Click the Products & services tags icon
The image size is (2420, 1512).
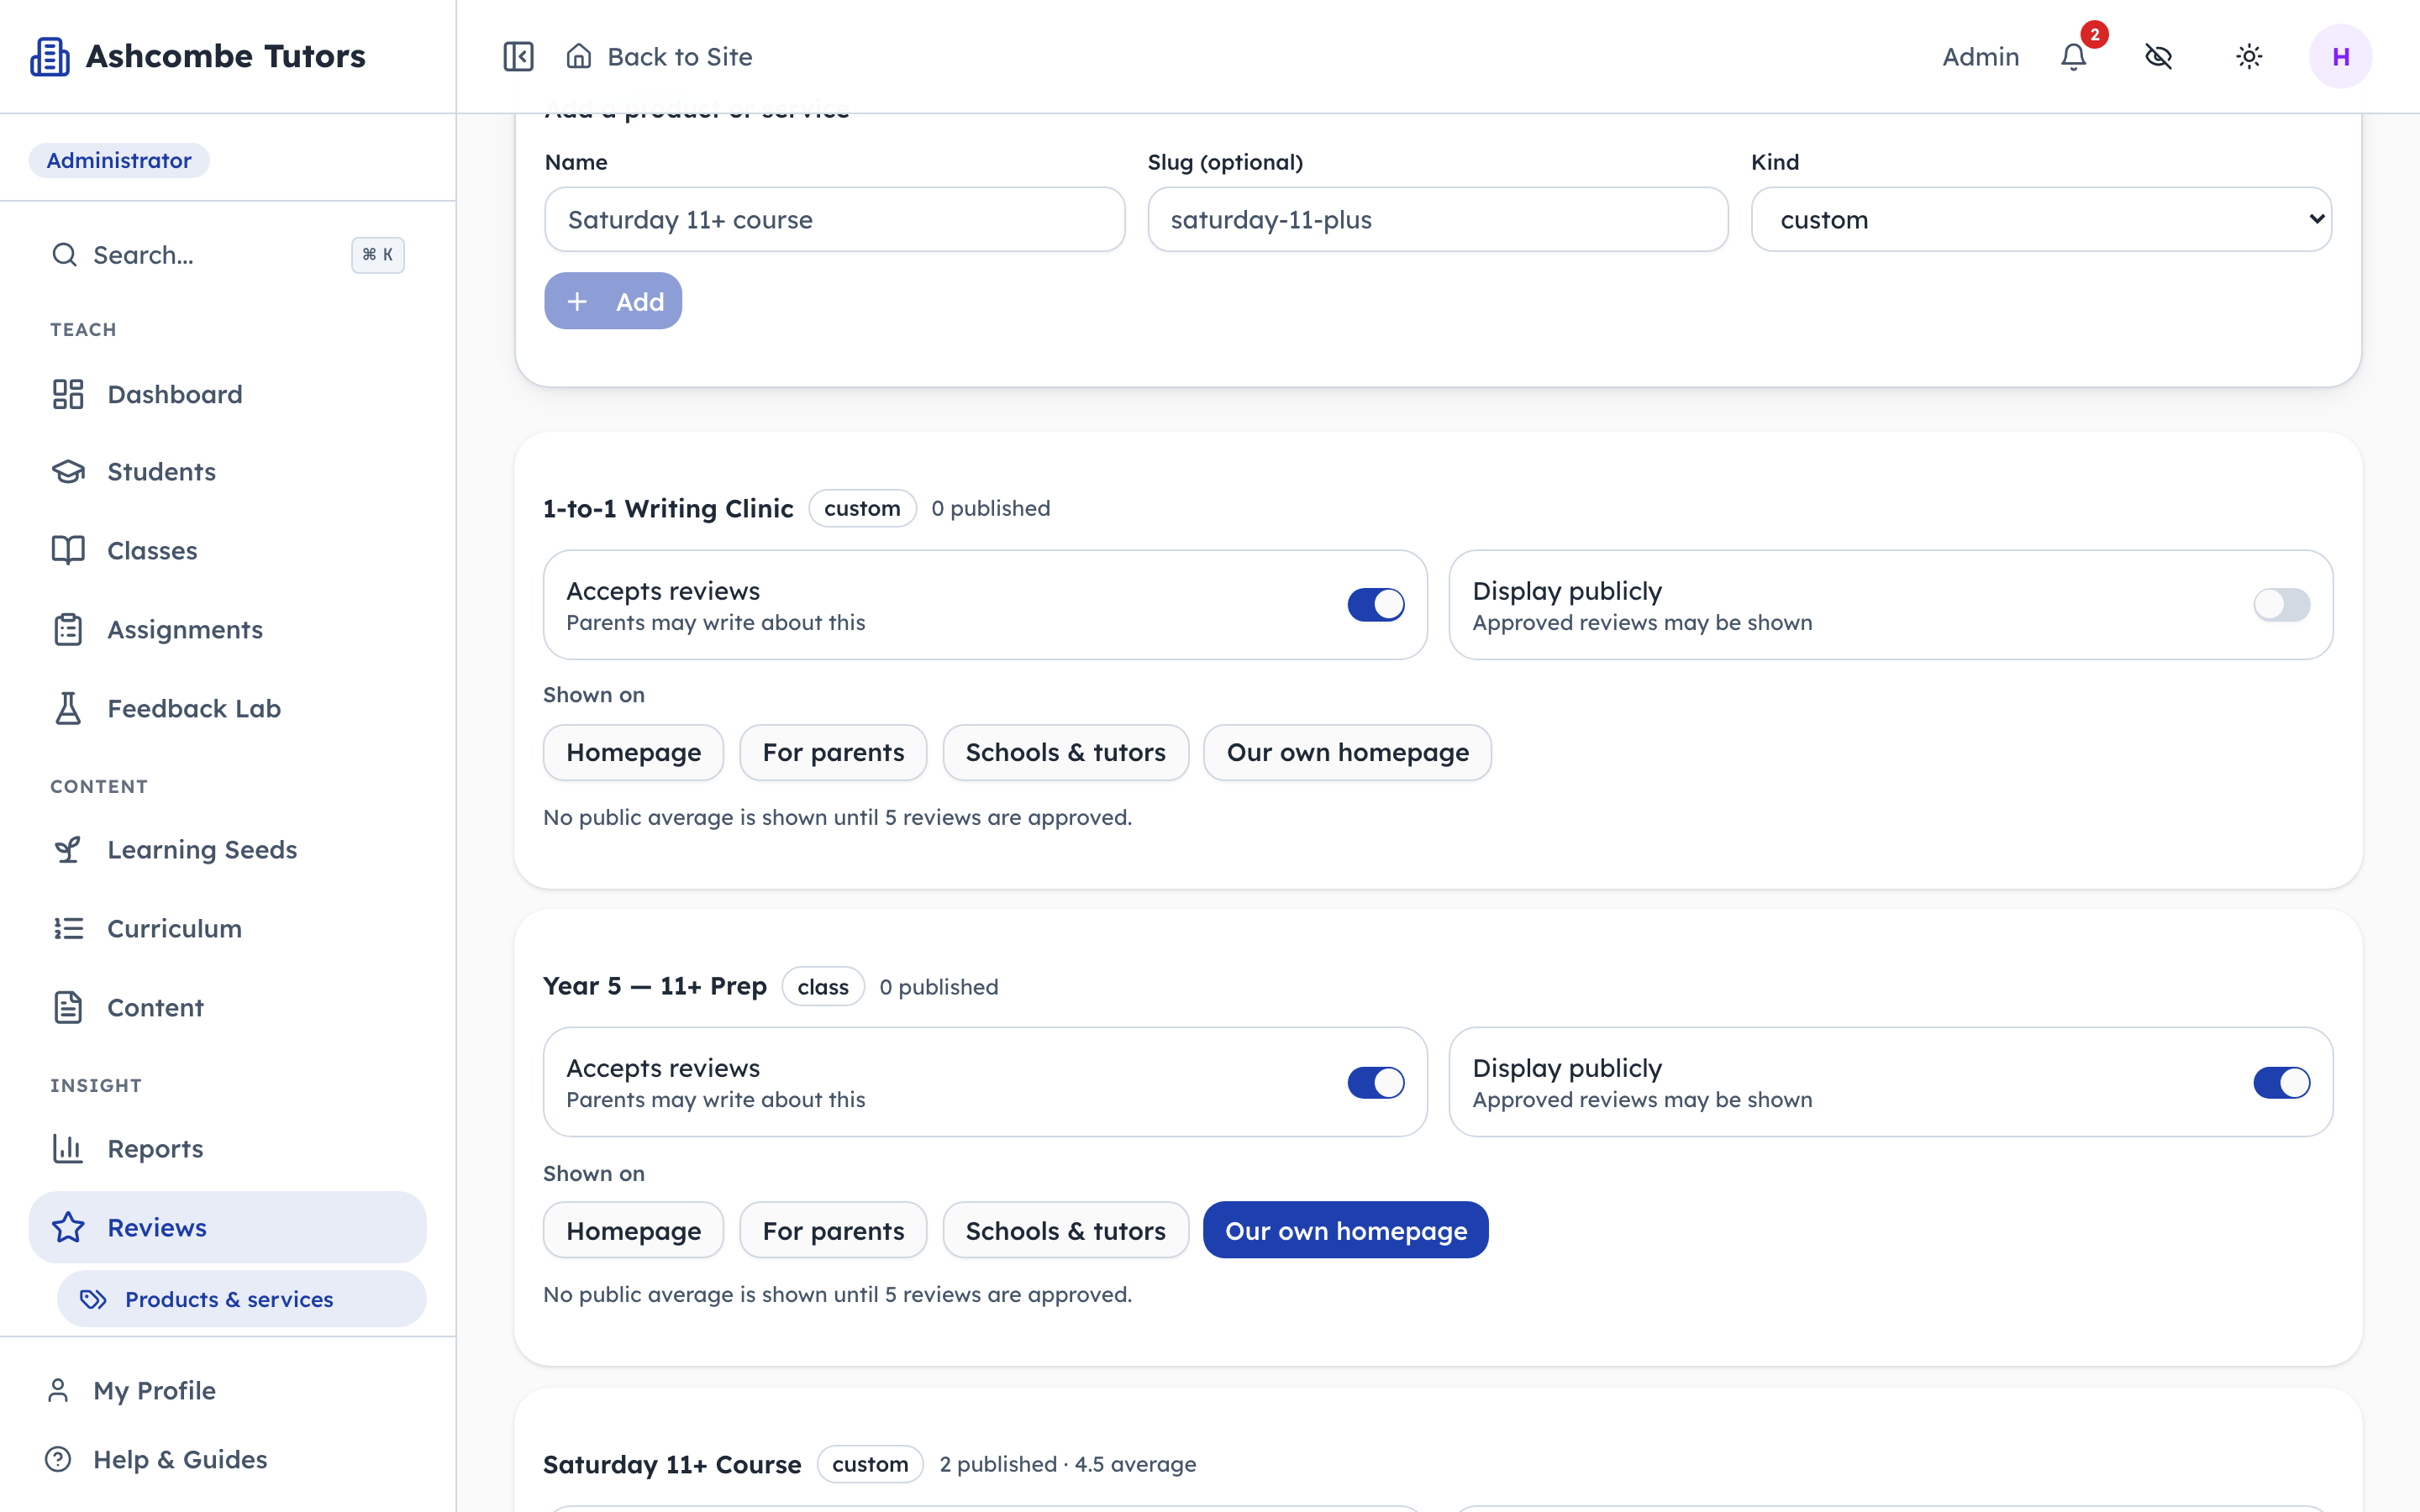coord(93,1299)
